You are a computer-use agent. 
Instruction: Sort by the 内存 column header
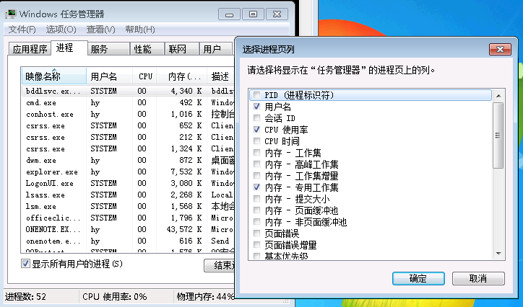[182, 76]
